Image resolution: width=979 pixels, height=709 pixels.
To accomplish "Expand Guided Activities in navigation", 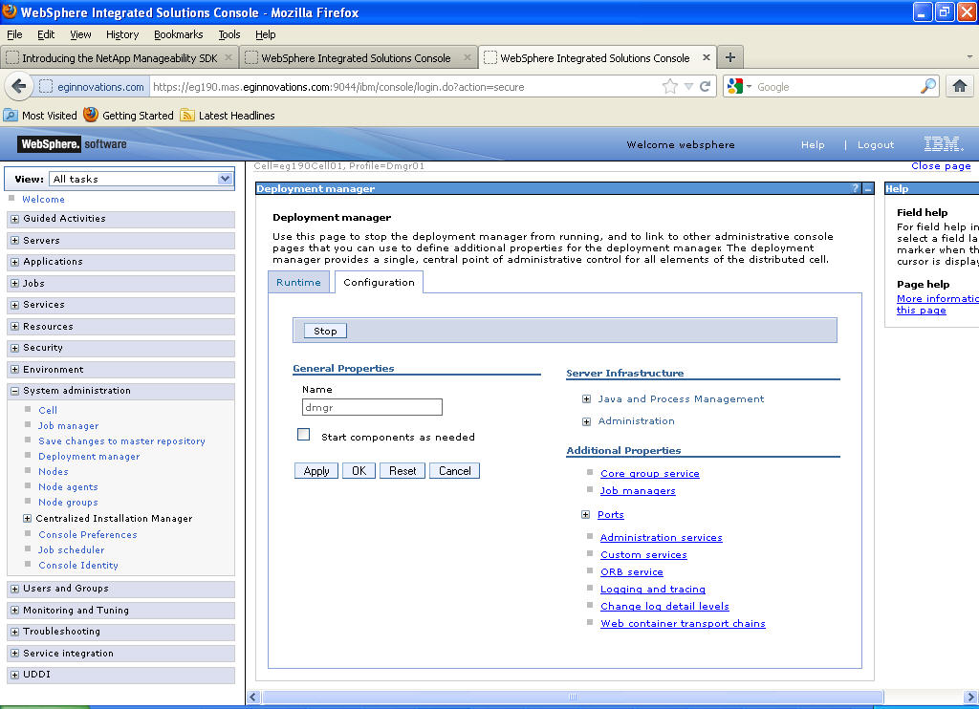I will pyautogui.click(x=15, y=219).
